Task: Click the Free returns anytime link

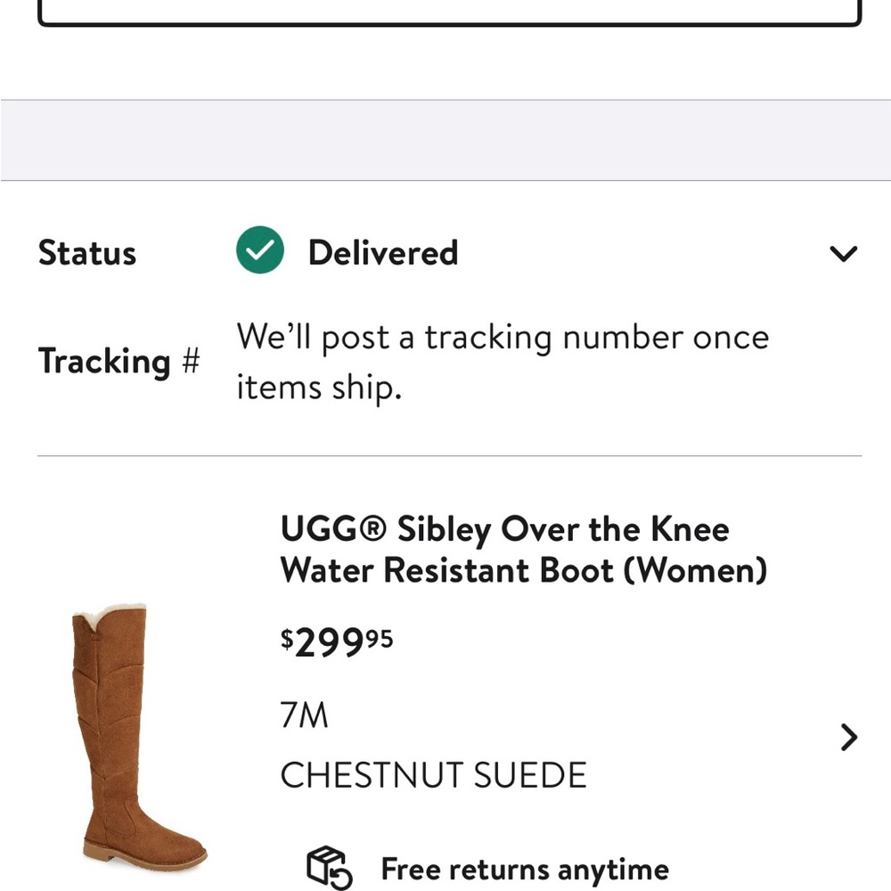Action: 523,868
